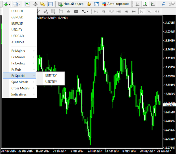Open MetaEditor with the yellow icon

click(89, 4)
